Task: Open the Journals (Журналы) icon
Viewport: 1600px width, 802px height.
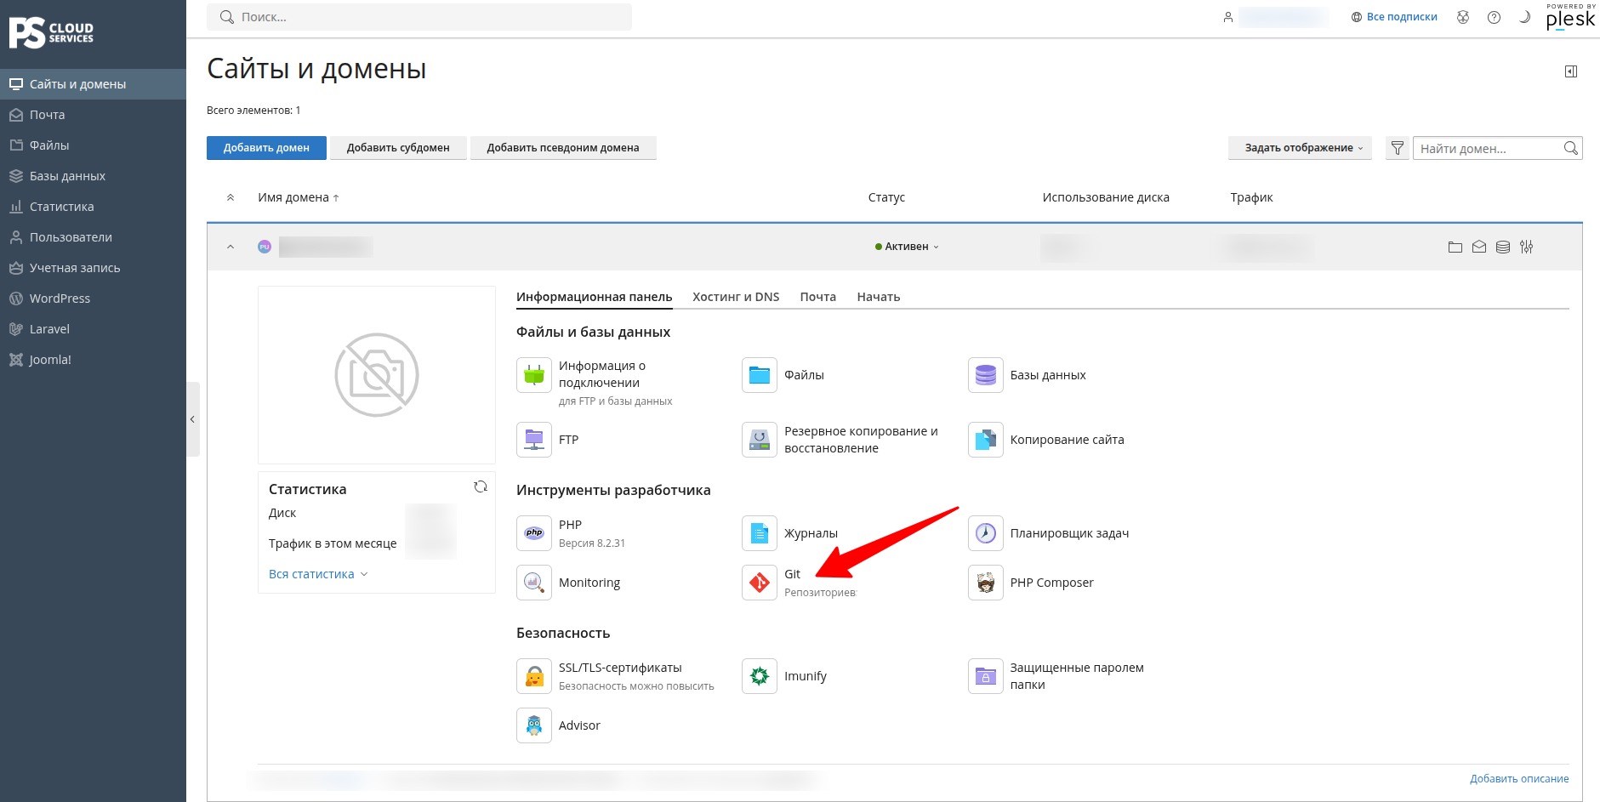Action: coord(759,533)
